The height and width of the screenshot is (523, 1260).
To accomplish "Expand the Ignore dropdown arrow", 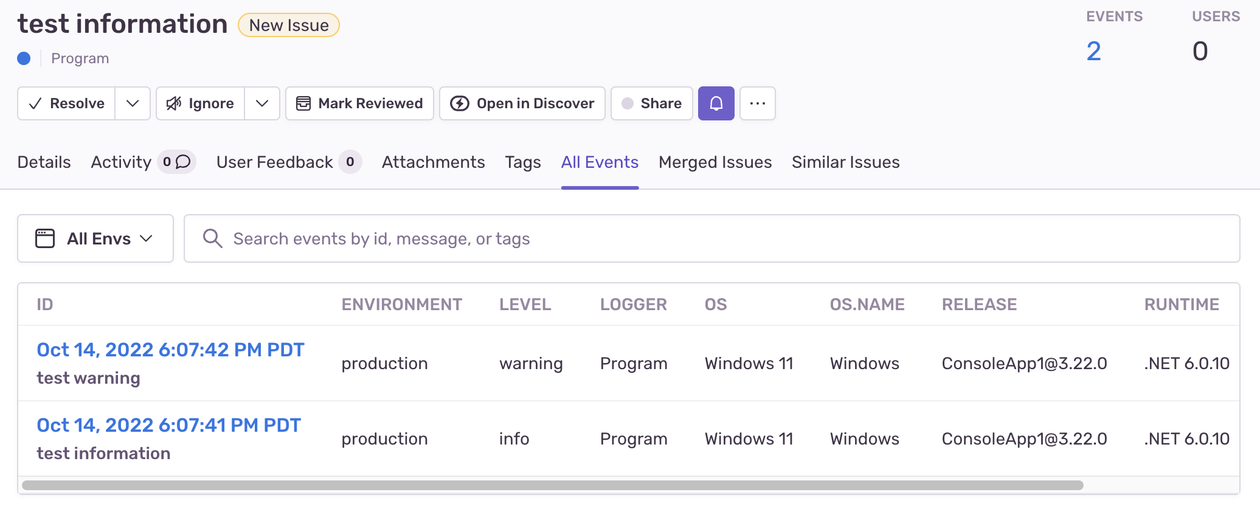I will pyautogui.click(x=262, y=103).
